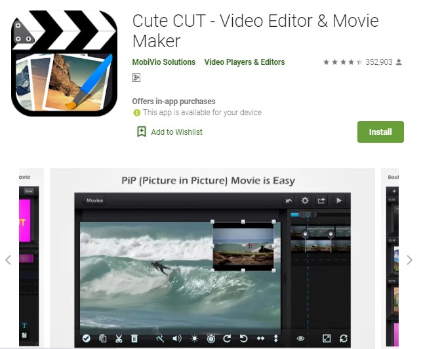Click Add to Wishlist link
The width and height of the screenshot is (421, 349).
176,132
